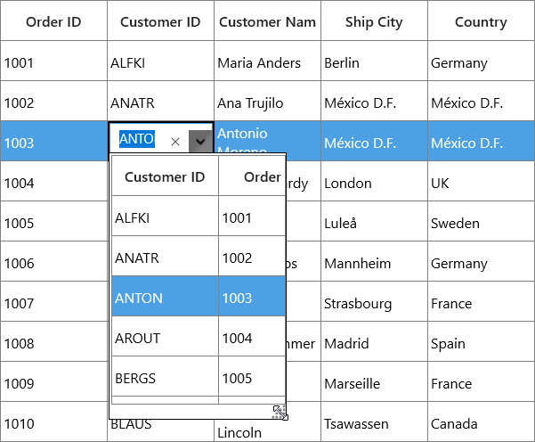Click the Mannheim ship city cell
The image size is (535, 442).
click(x=374, y=263)
